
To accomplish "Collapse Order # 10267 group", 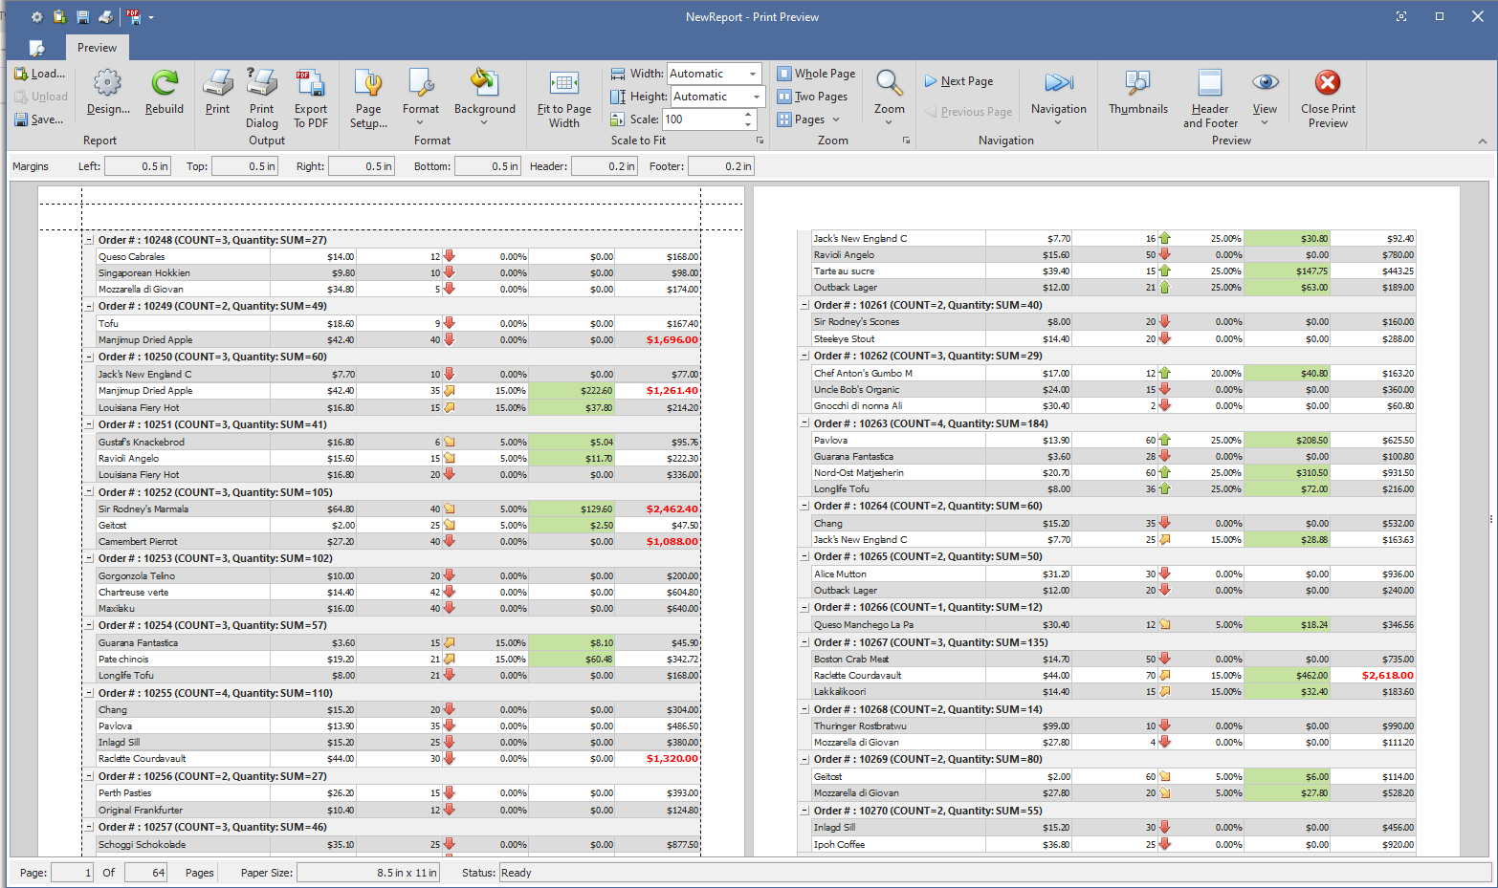I will (x=804, y=643).
